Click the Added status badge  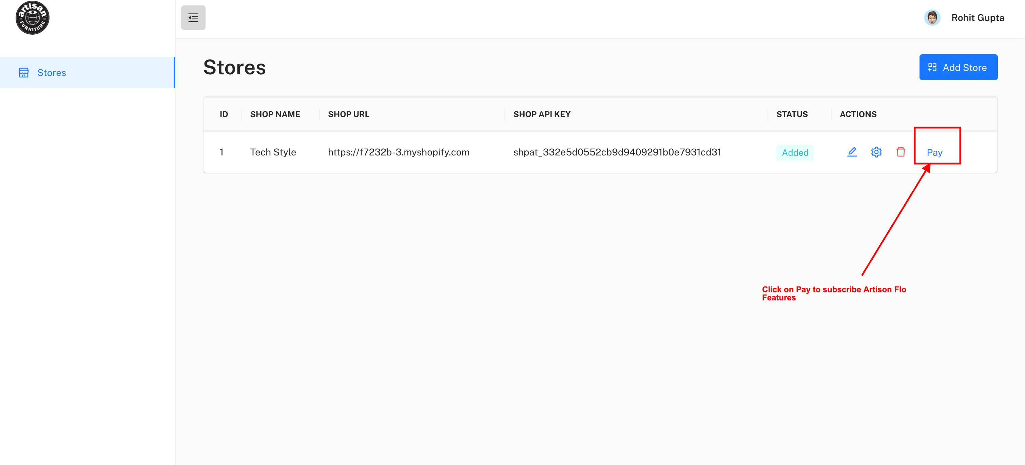(795, 152)
